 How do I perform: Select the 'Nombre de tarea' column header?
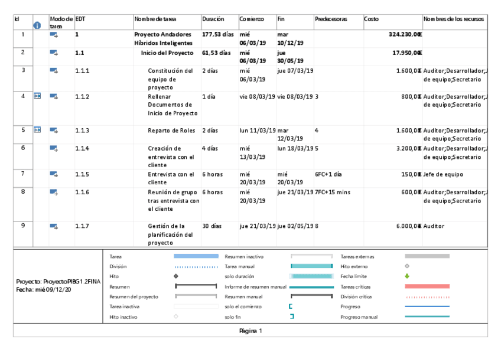pos(155,19)
